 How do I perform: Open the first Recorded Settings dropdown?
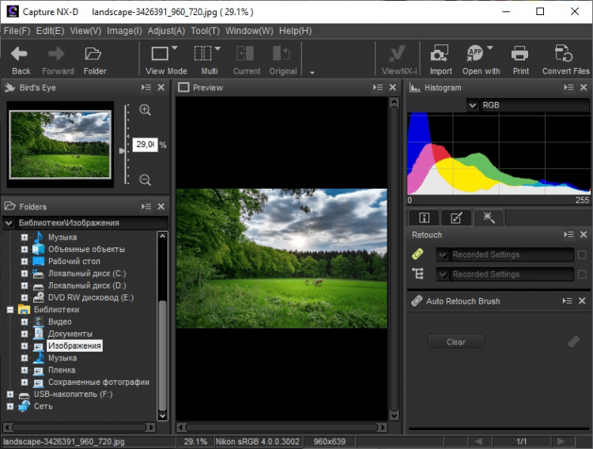[x=444, y=255]
